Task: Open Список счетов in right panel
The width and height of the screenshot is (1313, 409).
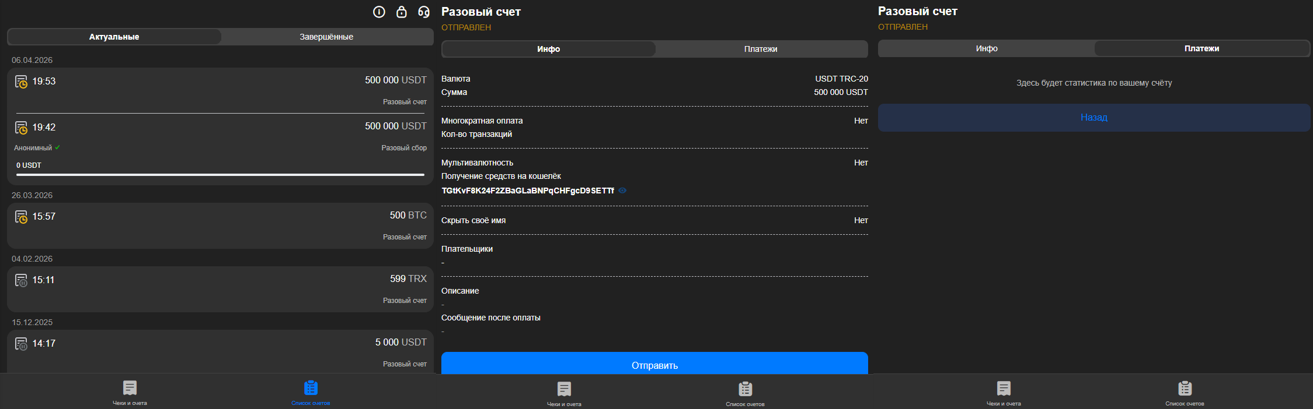Action: tap(1185, 393)
